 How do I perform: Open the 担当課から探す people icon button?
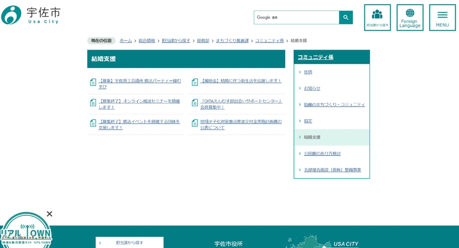(377, 17)
